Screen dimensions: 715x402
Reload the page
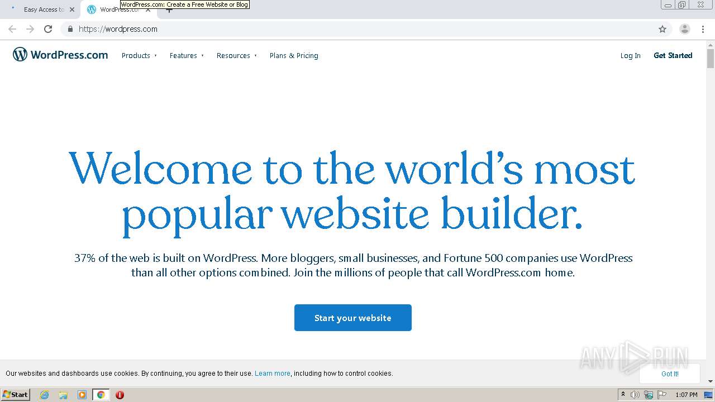tap(48, 29)
